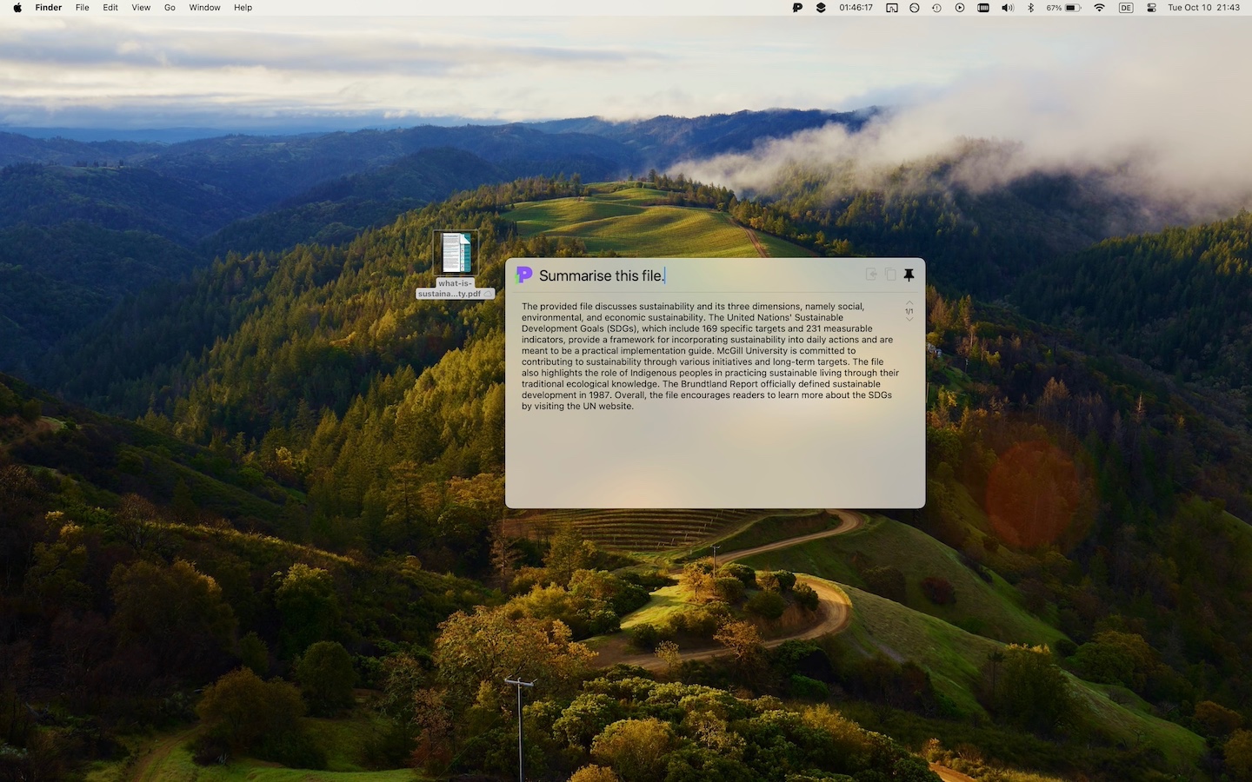Image resolution: width=1252 pixels, height=782 pixels.
Task: Open the Window menu
Action: (204, 8)
